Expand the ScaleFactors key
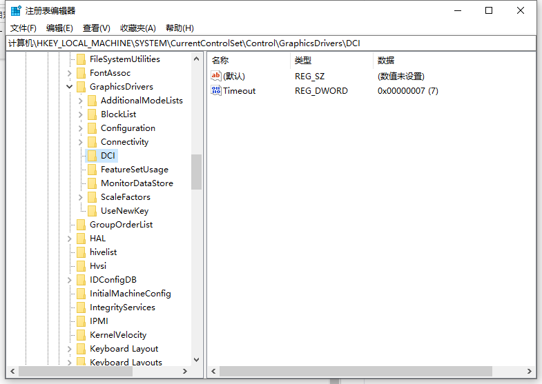 pos(81,197)
